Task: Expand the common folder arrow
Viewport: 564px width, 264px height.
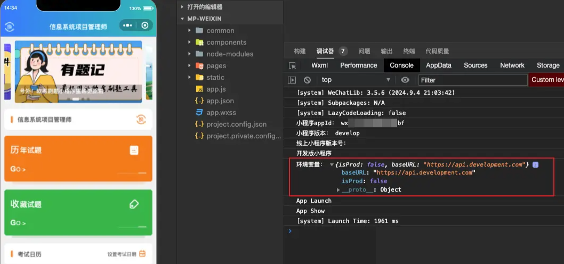Action: pyautogui.click(x=190, y=30)
